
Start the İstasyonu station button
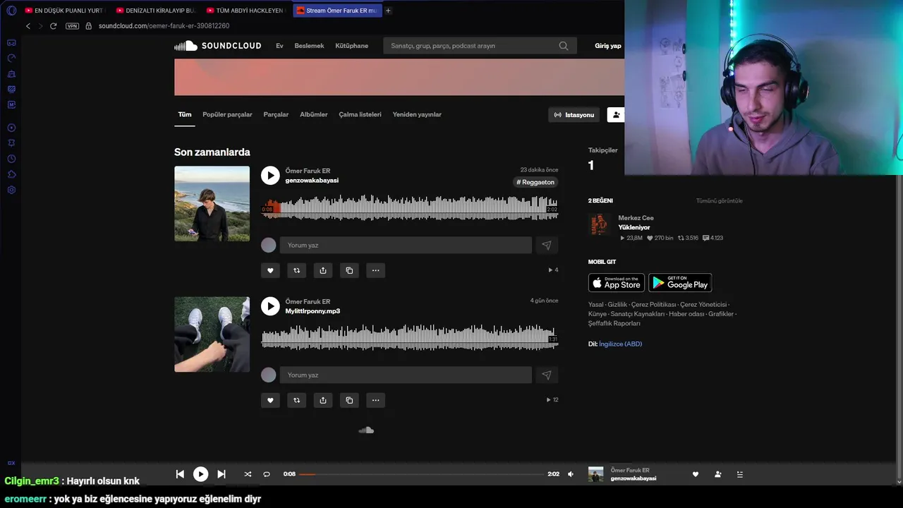click(x=574, y=114)
